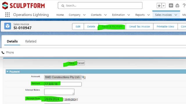This screenshot has width=186, height=104.
Task: Open the App Launcher dots grid
Action: [7, 15]
